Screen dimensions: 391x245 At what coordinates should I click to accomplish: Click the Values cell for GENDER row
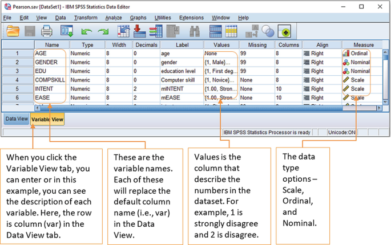point(220,62)
